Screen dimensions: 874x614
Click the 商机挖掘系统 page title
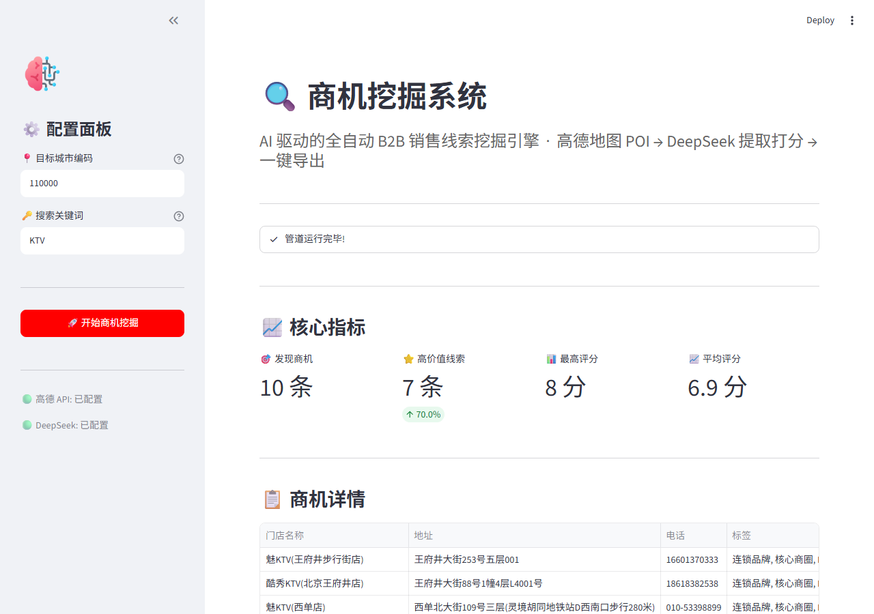click(397, 97)
